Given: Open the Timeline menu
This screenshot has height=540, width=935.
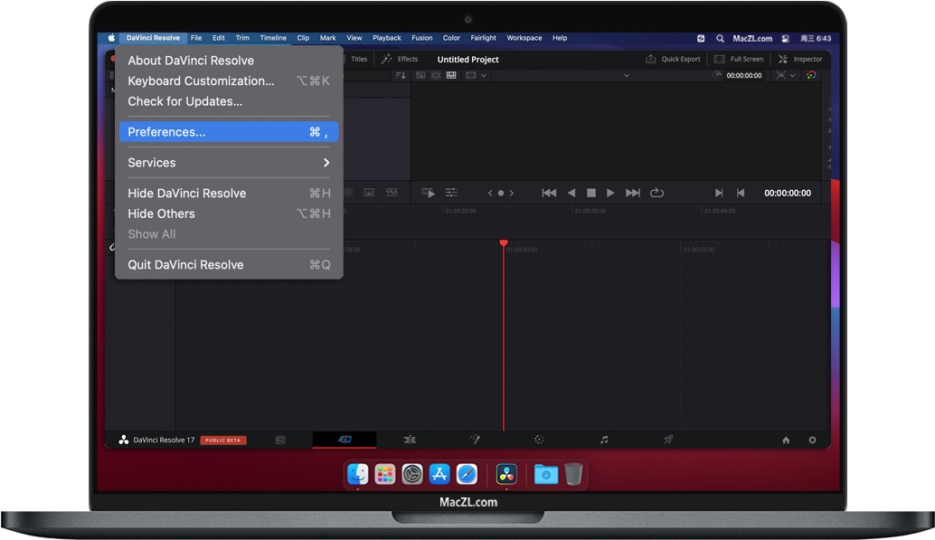Looking at the screenshot, I should click(273, 38).
